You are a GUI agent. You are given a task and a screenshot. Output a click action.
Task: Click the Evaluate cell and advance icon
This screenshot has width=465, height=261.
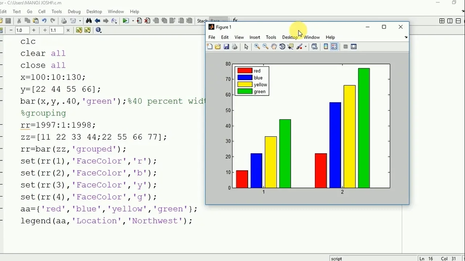coord(88,30)
